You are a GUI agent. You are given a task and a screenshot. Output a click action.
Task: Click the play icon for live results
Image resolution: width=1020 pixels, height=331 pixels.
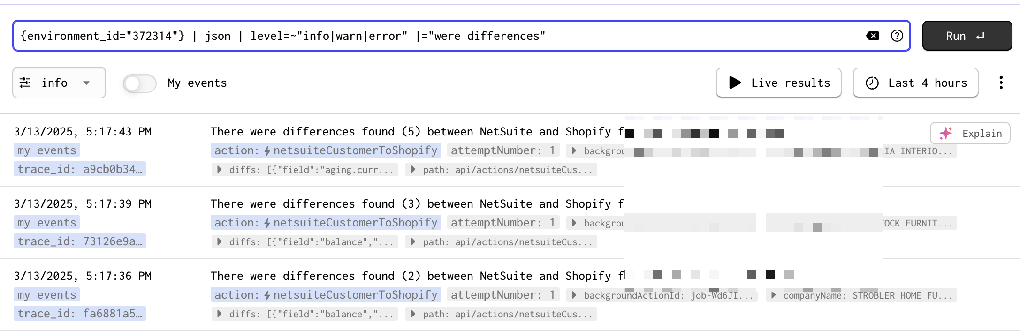(735, 83)
